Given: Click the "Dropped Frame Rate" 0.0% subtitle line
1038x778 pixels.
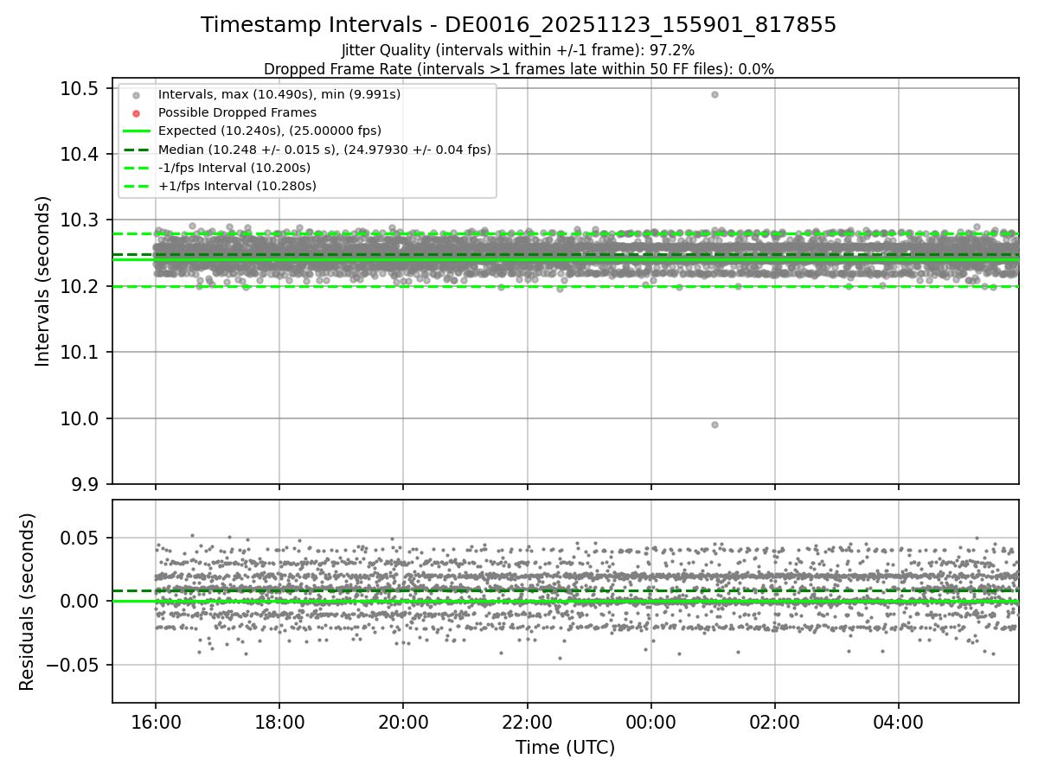Looking at the screenshot, I should pos(518,69).
